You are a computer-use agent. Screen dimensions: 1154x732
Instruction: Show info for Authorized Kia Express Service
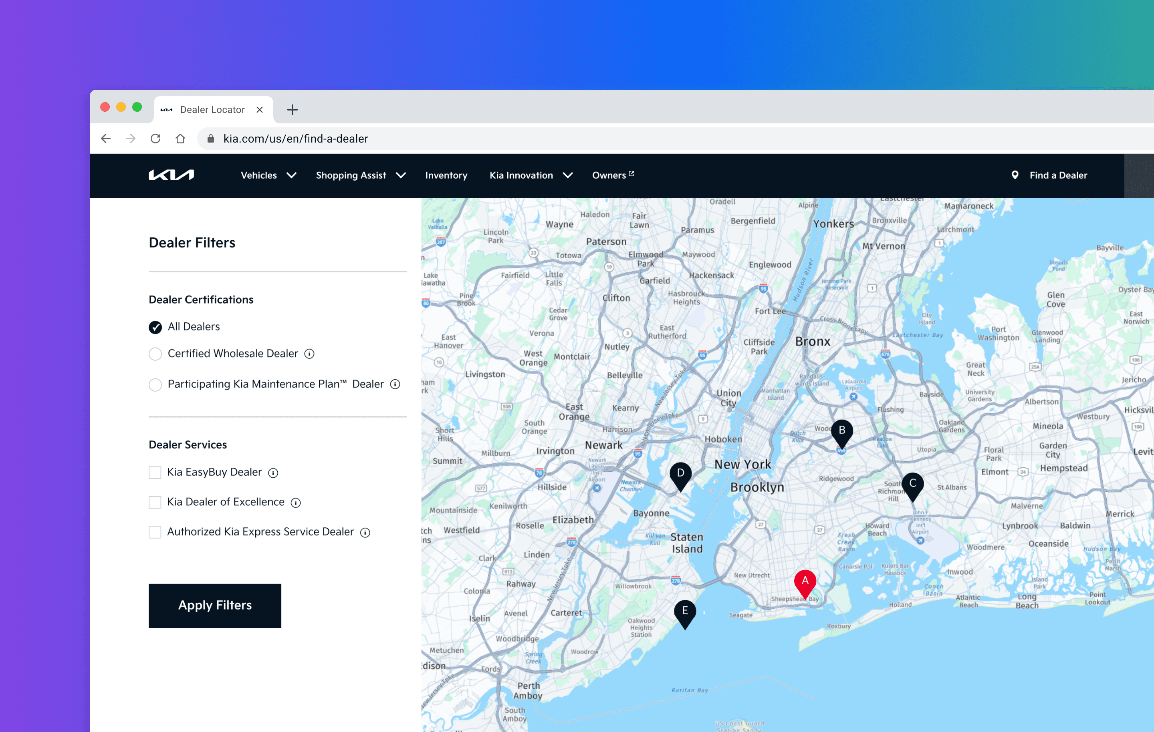[365, 532]
